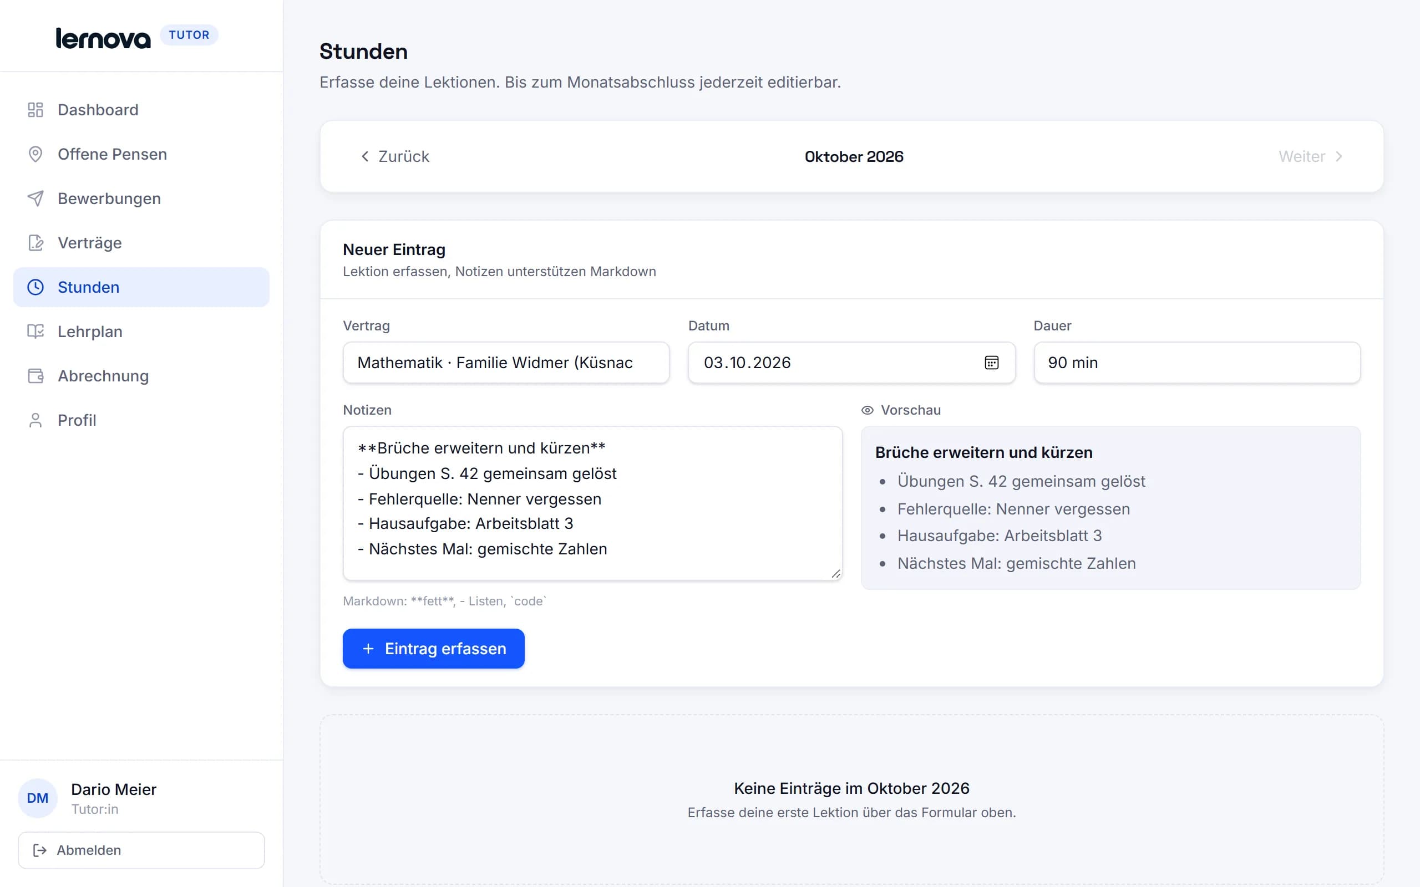The height and width of the screenshot is (887, 1420).
Task: Click the logout arrow icon in Abmelden
Action: [x=40, y=850]
